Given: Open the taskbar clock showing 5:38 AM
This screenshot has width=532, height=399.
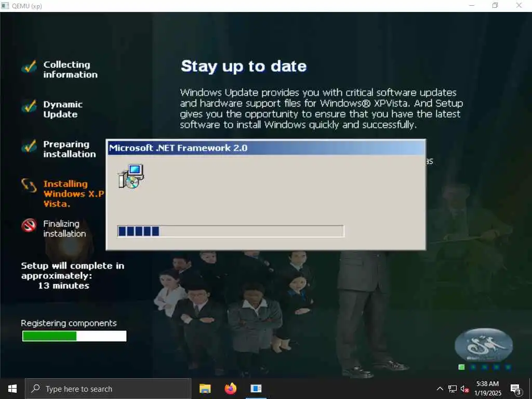Looking at the screenshot, I should click(x=487, y=389).
